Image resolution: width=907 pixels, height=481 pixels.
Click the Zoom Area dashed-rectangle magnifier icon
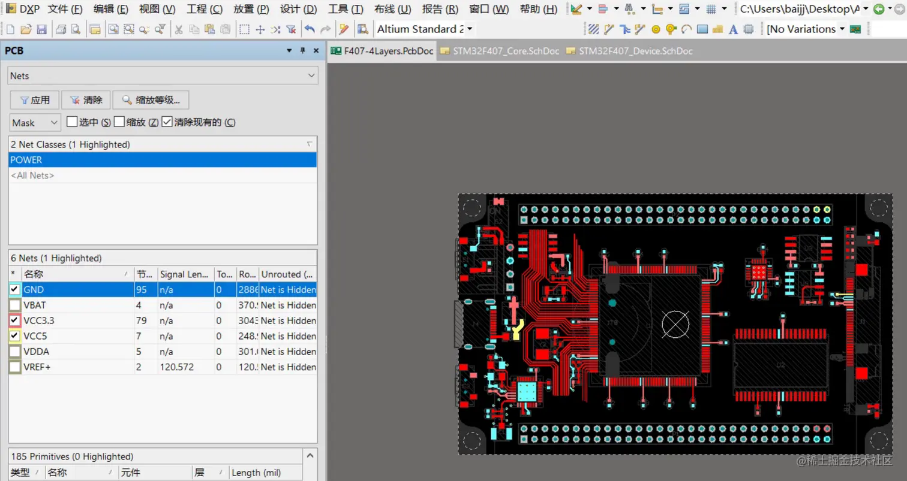(129, 29)
